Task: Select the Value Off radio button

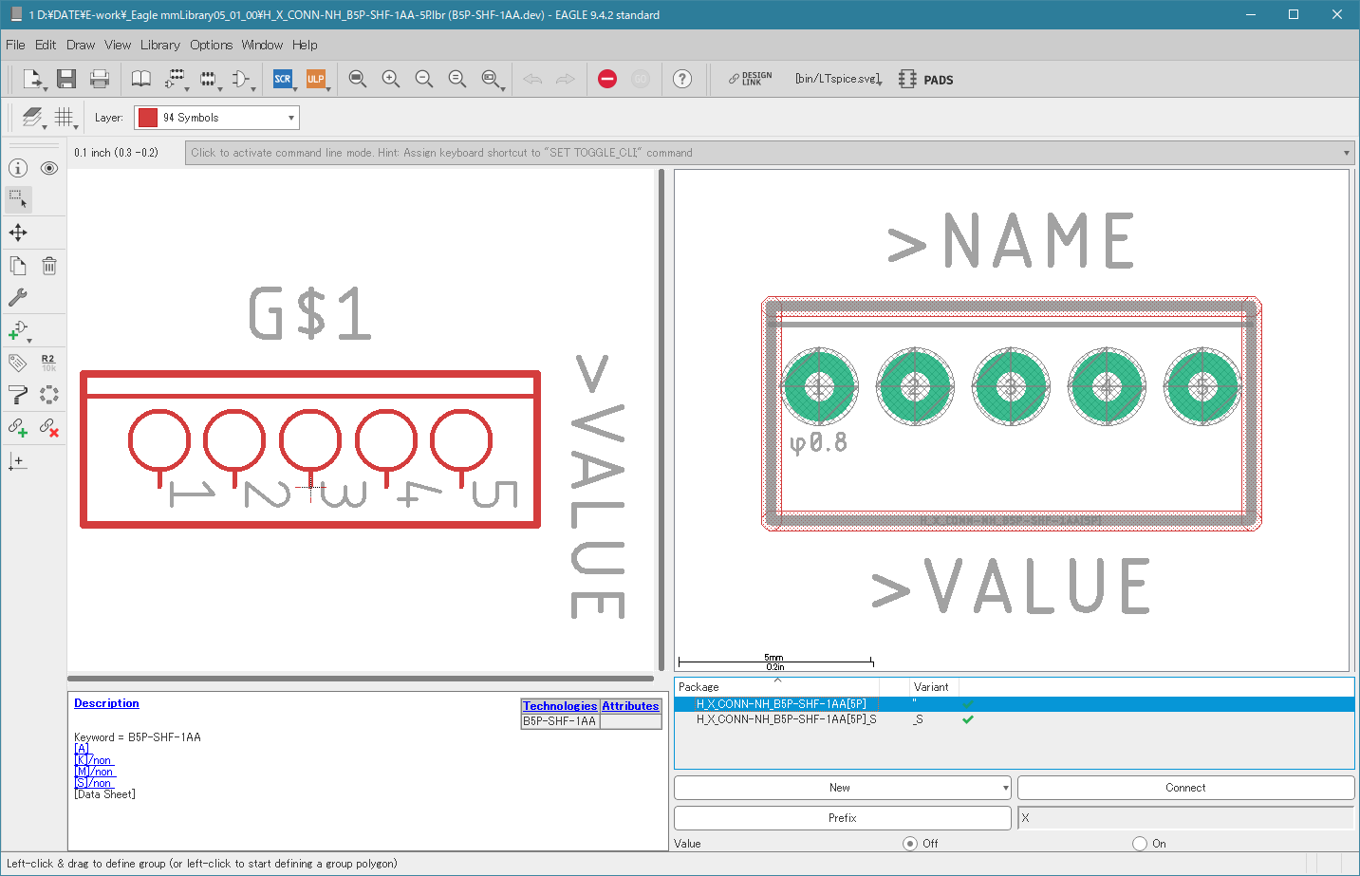Action: (910, 843)
